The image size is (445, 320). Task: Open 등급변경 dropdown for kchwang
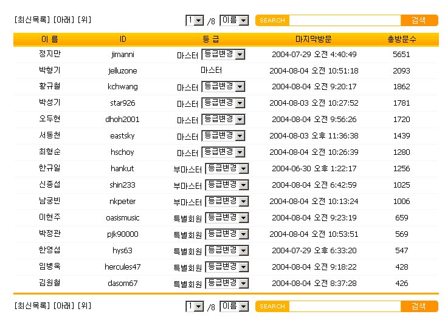[x=222, y=87]
